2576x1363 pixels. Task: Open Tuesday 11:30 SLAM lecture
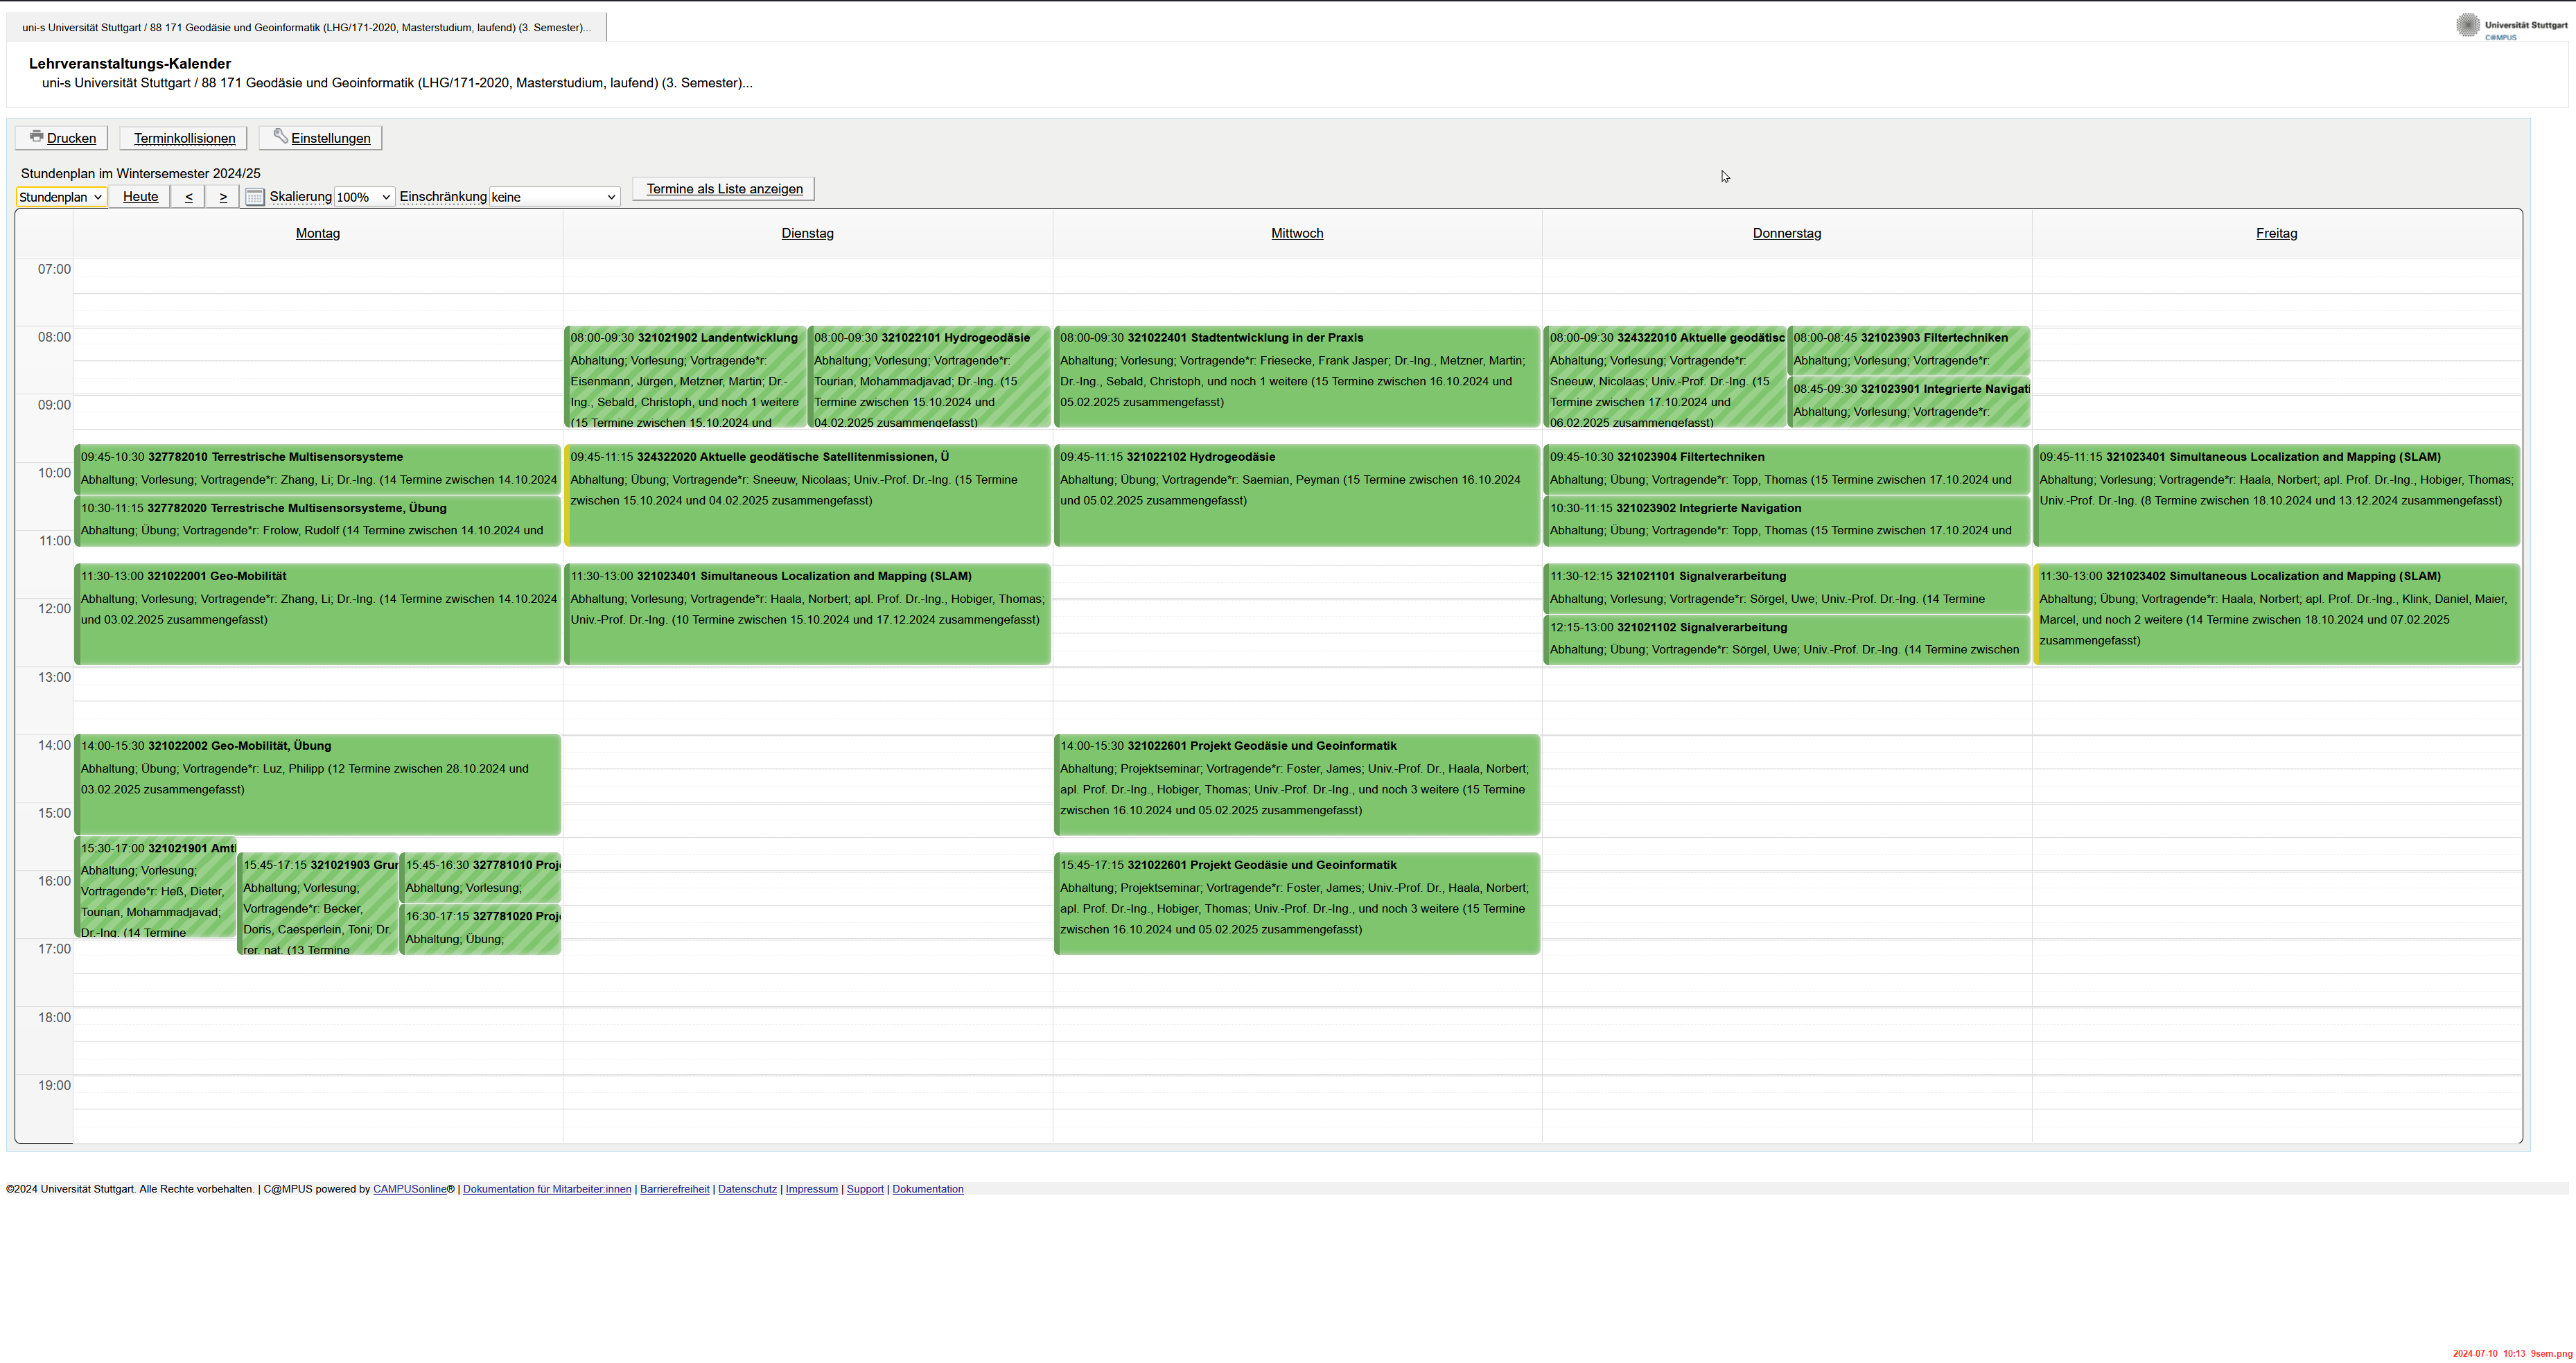(x=808, y=614)
